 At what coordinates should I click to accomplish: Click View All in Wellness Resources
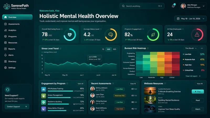pos(200,84)
